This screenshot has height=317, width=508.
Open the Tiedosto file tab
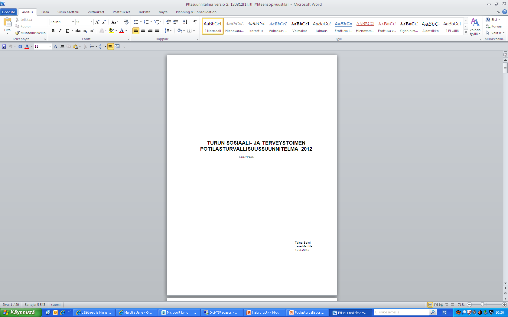coord(8,12)
